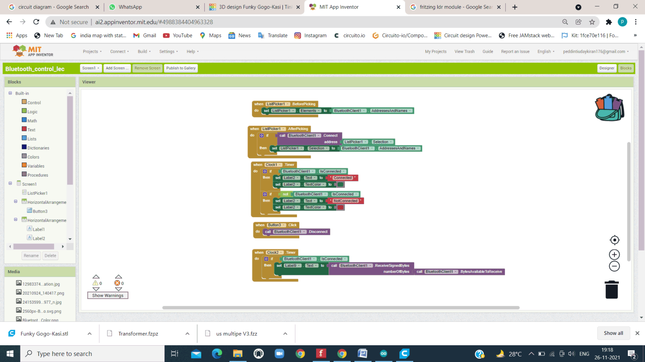Switch to the Designer view
This screenshot has width=645, height=362.
coord(606,68)
